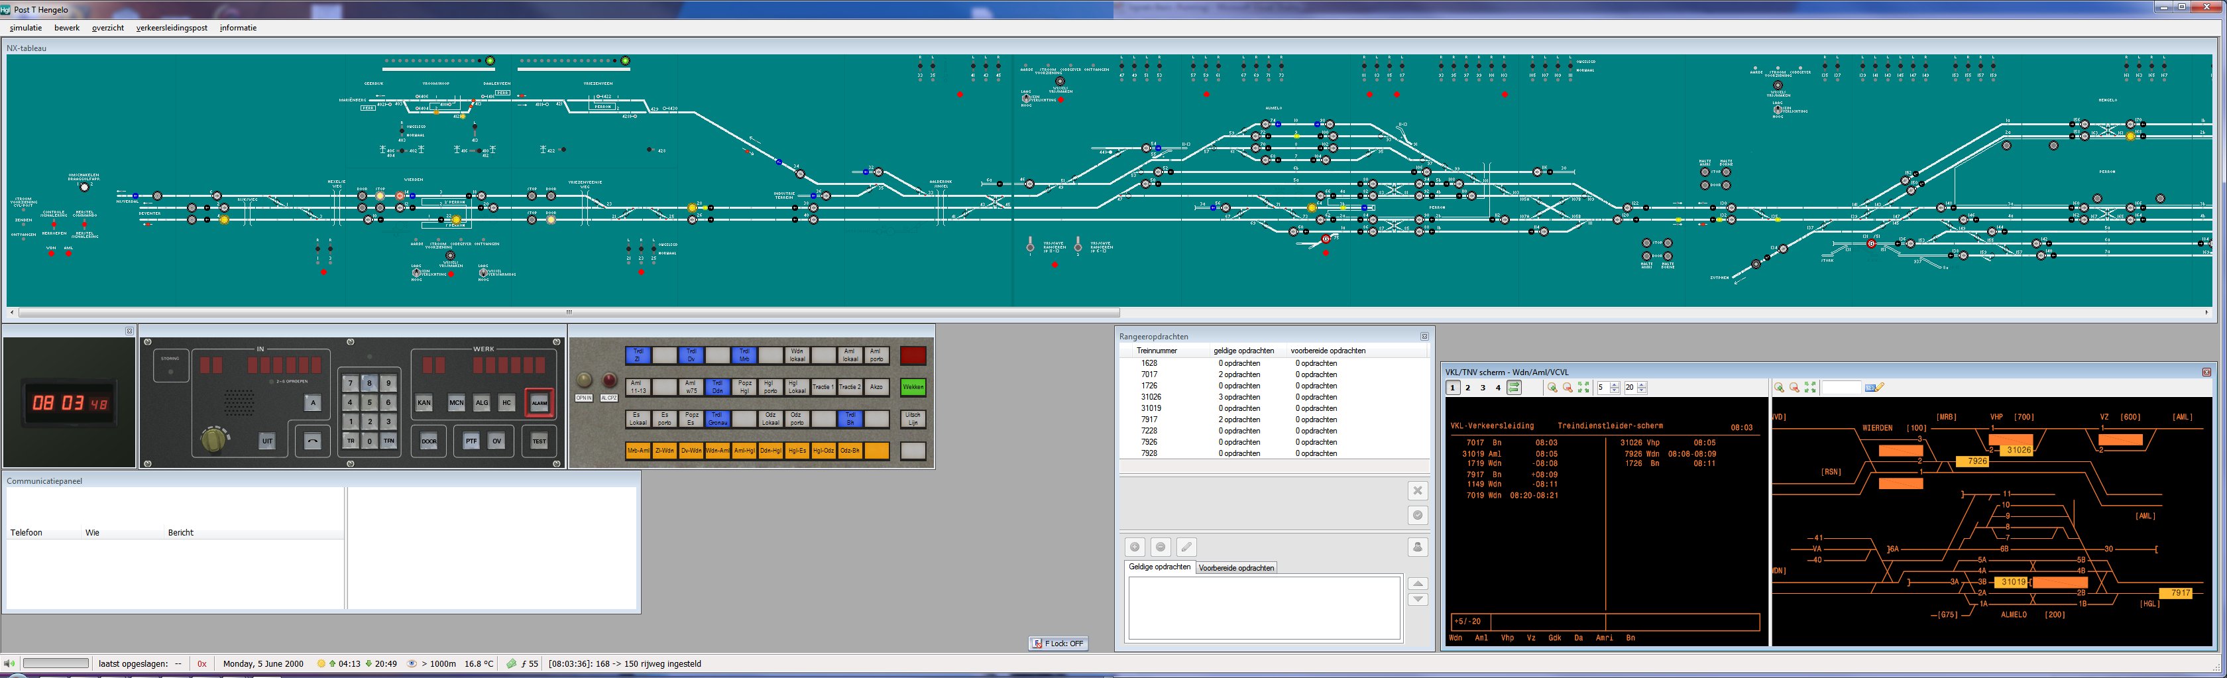The image size is (2227, 678).
Task: Click the TFN keypad key
Action: [x=389, y=441]
